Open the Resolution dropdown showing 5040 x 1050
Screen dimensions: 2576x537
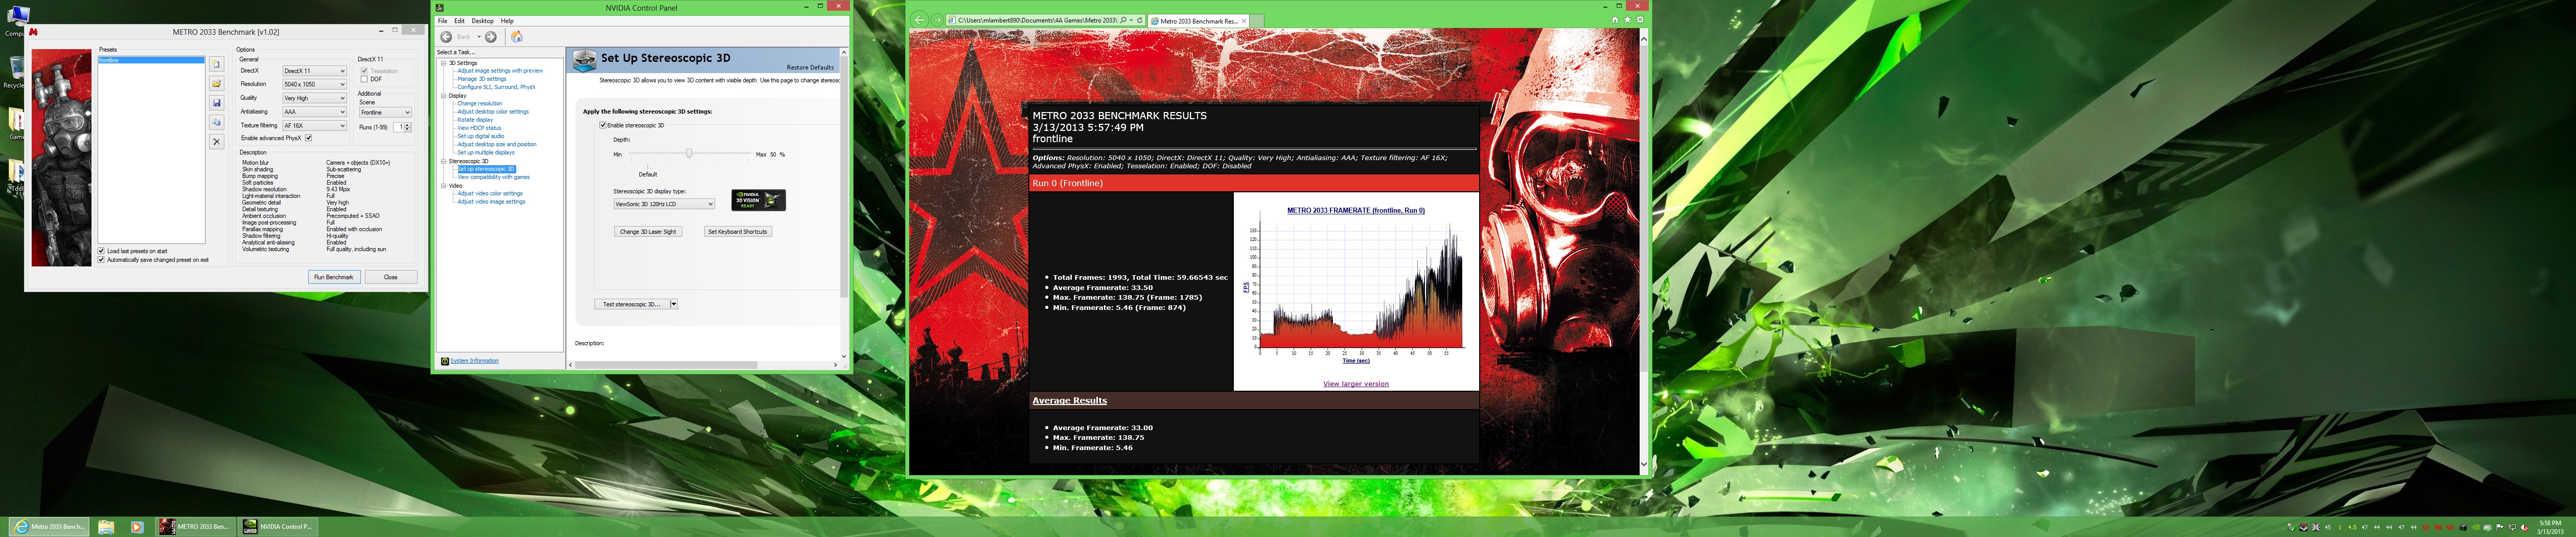click(314, 84)
